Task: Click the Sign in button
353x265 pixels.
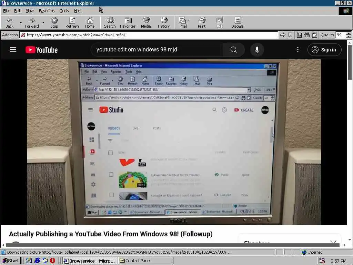Action: click(x=324, y=50)
